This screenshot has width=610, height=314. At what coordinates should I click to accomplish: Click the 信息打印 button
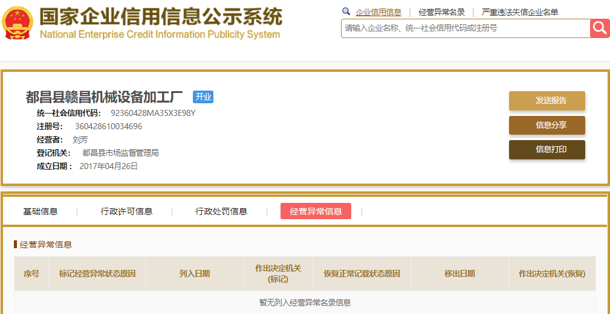(x=547, y=150)
